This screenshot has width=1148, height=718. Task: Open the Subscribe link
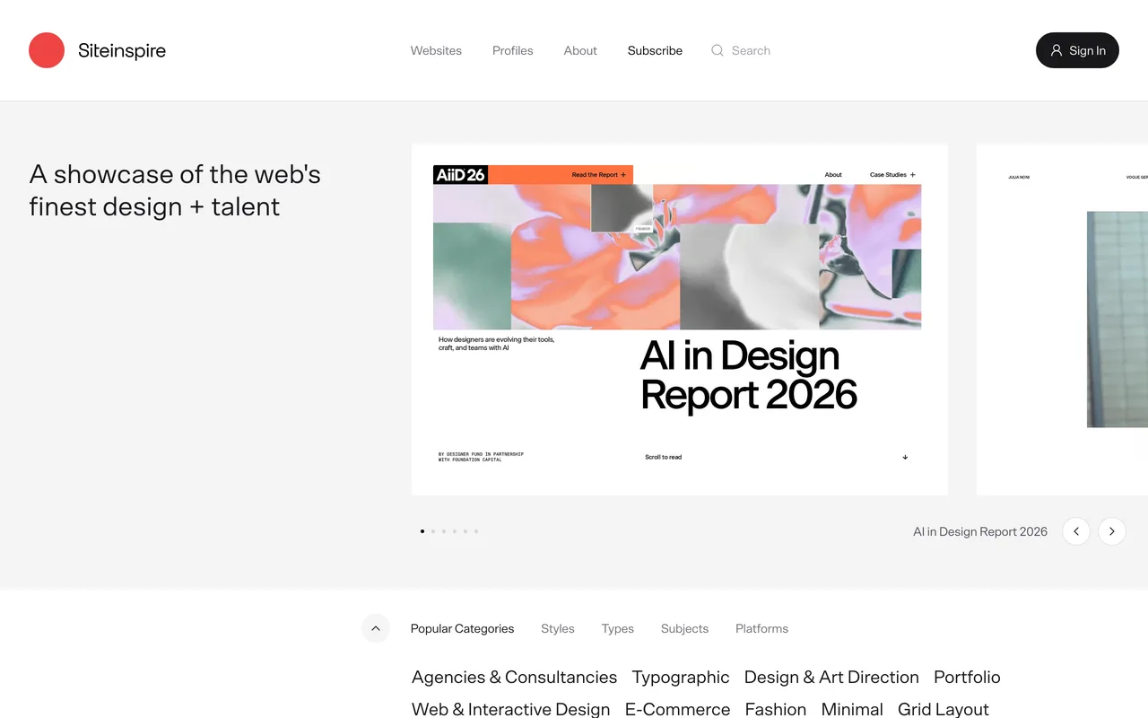click(x=655, y=50)
